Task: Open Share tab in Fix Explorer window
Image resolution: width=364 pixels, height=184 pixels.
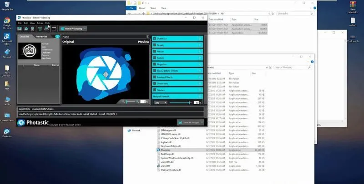Action: click(x=153, y=8)
